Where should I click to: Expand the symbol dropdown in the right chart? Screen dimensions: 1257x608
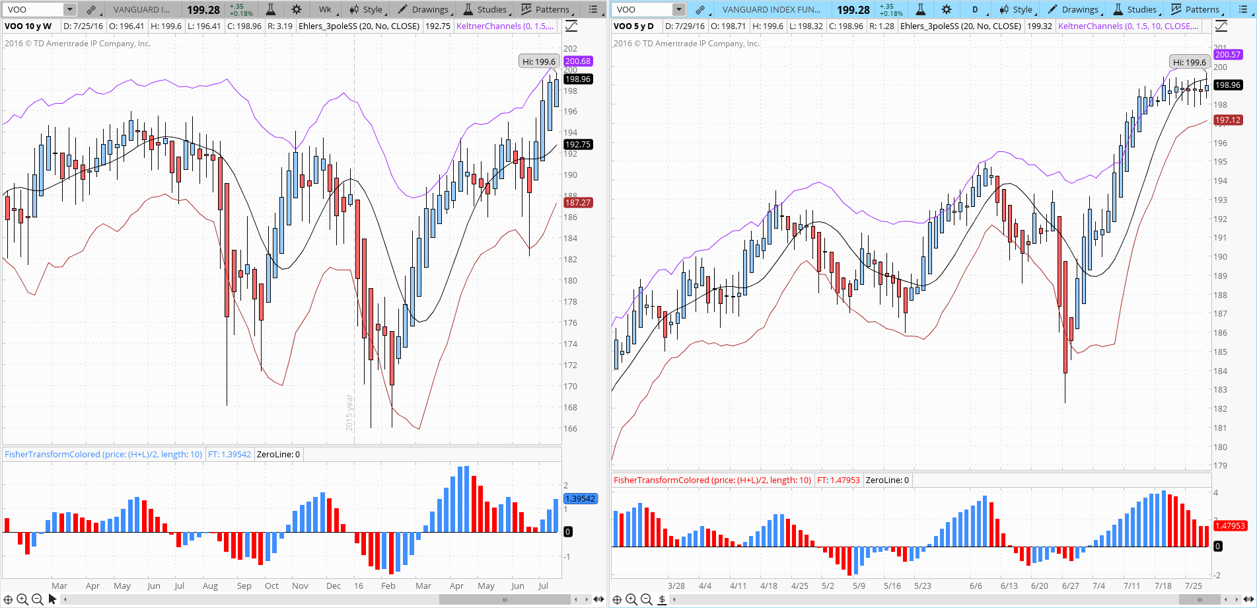coord(679,10)
